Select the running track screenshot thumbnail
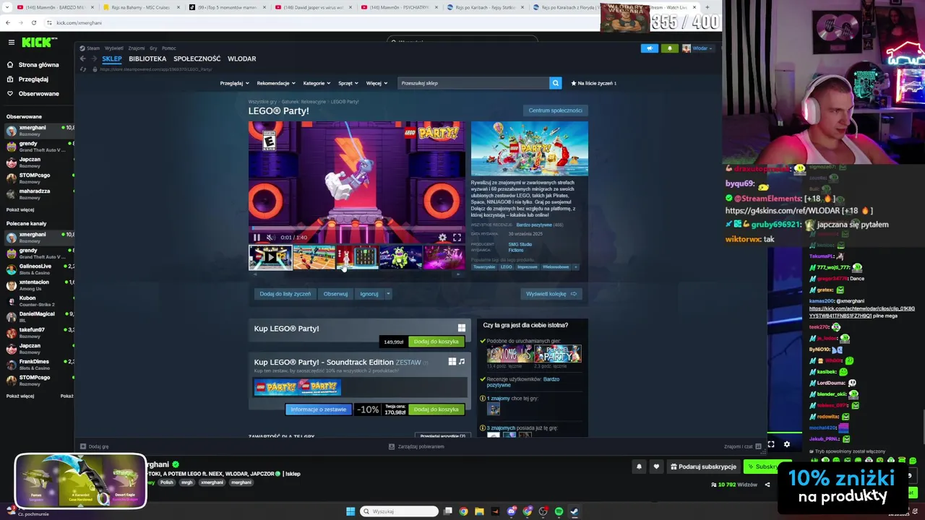The image size is (925, 520). pyautogui.click(x=314, y=257)
